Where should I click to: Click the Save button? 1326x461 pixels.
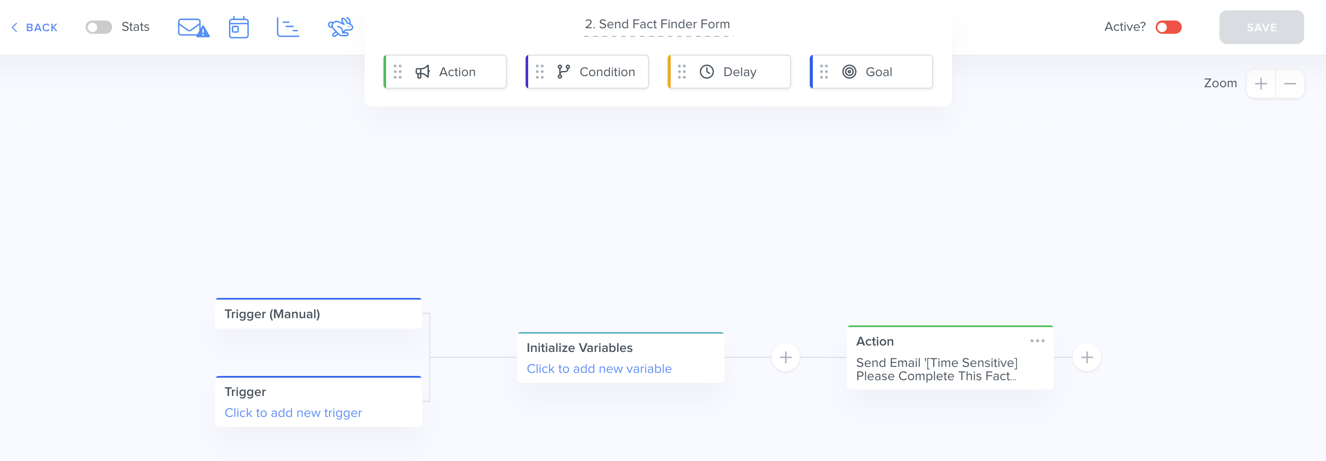(x=1261, y=27)
